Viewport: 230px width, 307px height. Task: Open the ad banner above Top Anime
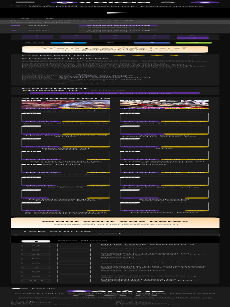tap(115, 223)
